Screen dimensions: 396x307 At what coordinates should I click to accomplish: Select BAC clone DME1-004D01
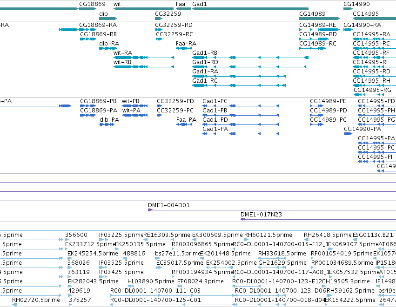tap(272, 210)
